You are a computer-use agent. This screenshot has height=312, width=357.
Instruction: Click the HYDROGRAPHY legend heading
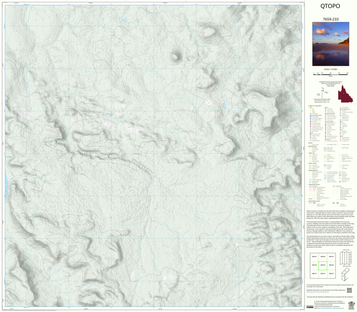pos(313,170)
